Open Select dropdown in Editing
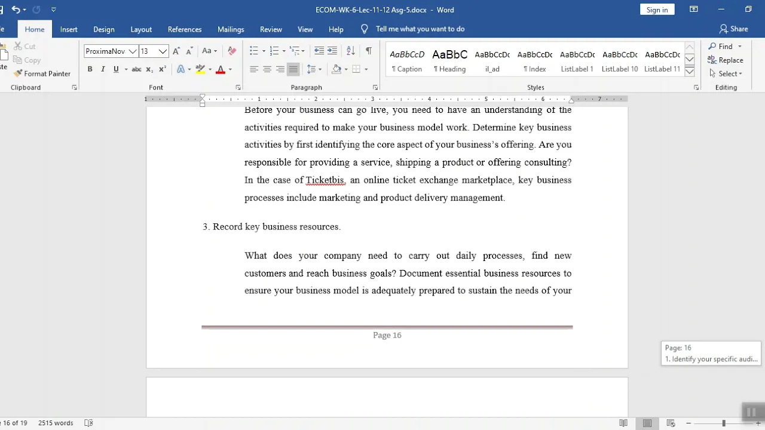 (726, 73)
